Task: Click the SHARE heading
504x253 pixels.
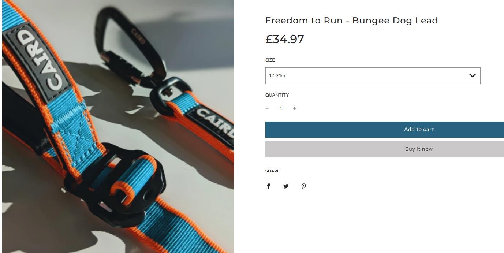Action: (x=272, y=171)
